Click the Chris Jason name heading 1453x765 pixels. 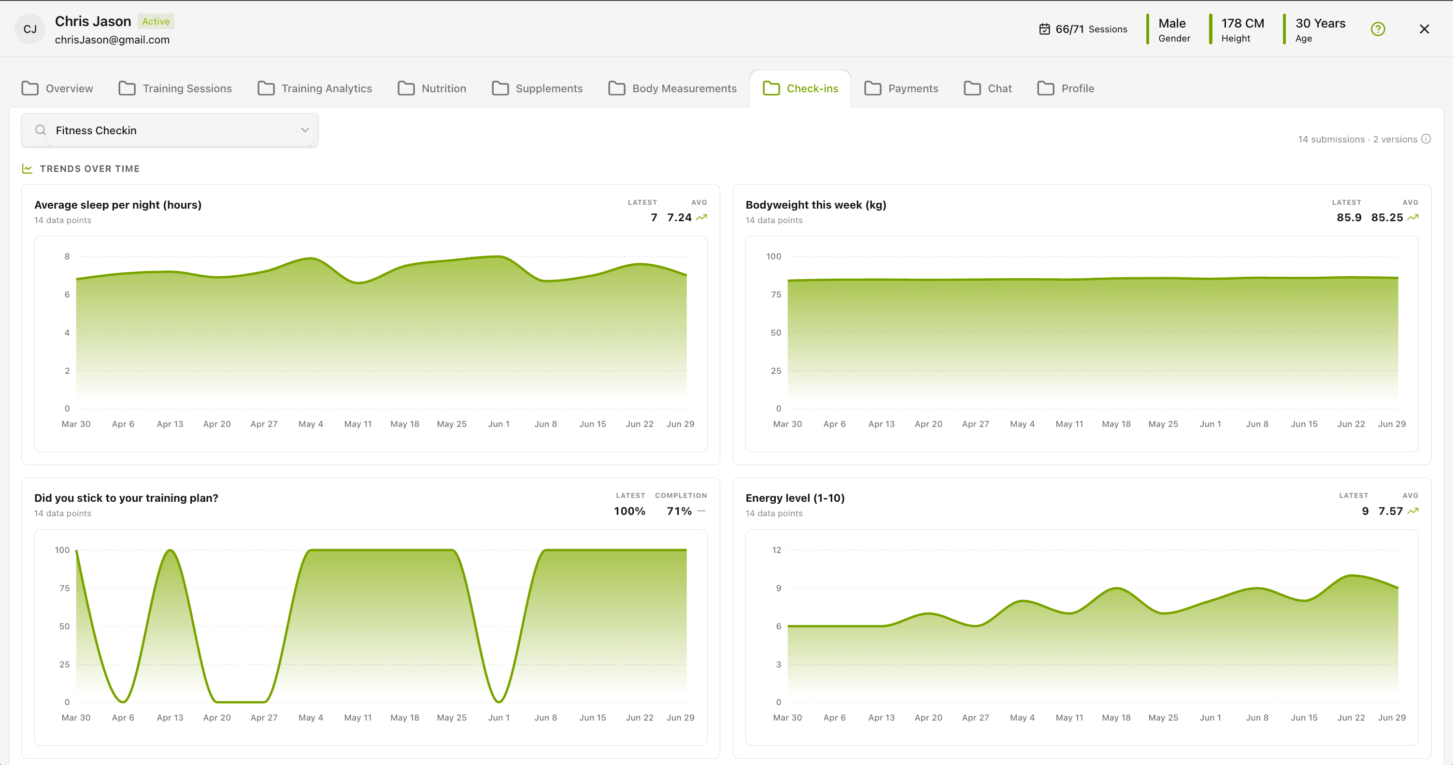(93, 21)
